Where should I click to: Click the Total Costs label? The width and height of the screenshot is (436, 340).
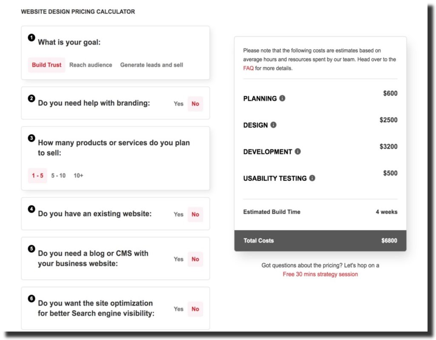[258, 240]
